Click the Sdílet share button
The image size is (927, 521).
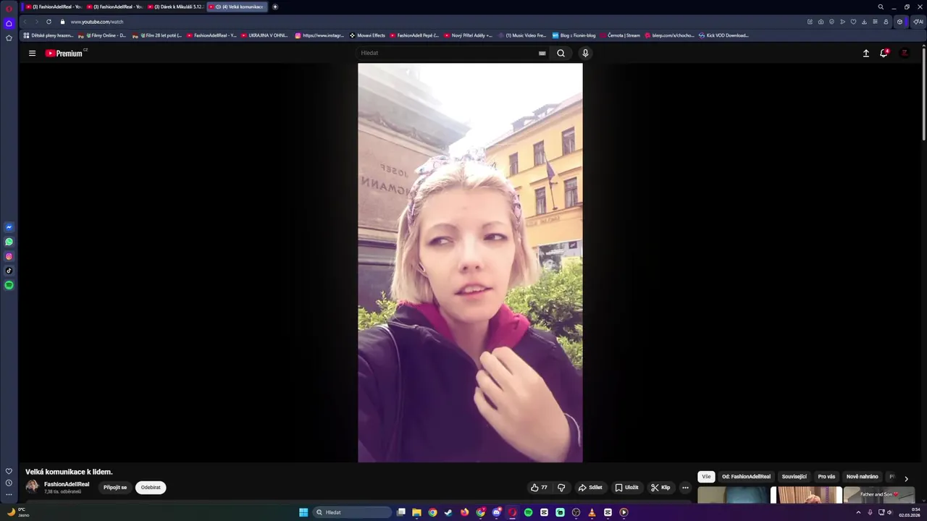pos(590,488)
